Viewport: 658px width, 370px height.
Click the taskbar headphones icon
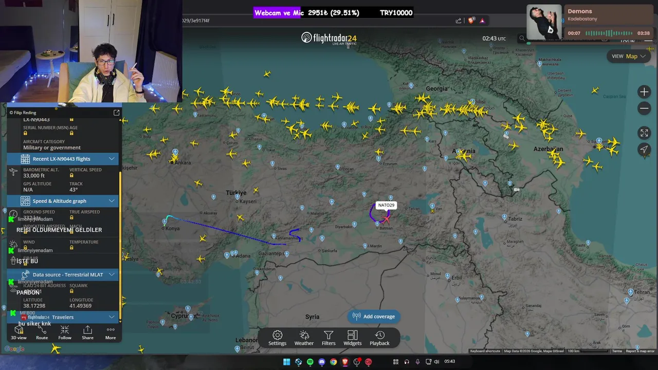coord(407,362)
